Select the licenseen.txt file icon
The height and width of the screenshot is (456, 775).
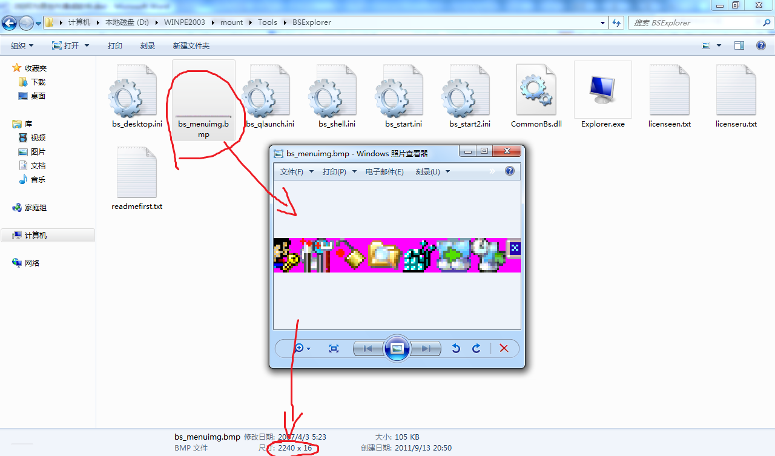point(670,90)
